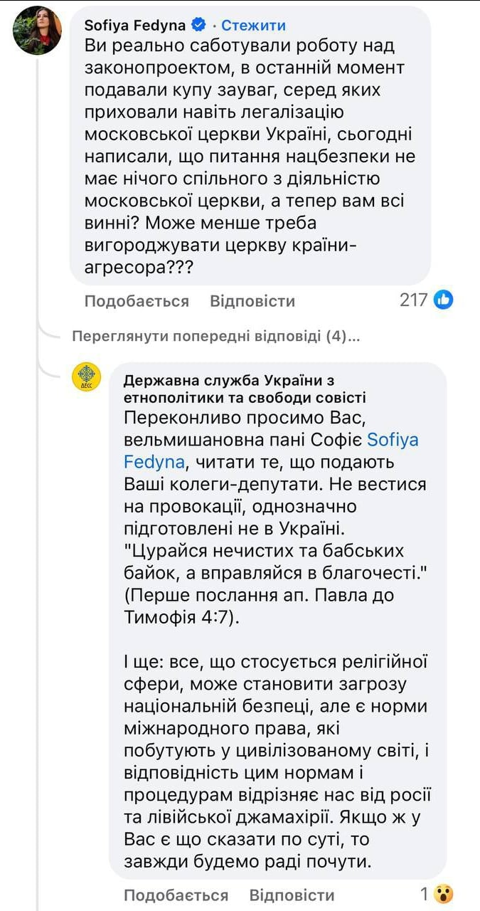Click the quoted verse "Цурайся нечистих та бабських байок"
Screen dimensions: 480x911
(x=274, y=562)
